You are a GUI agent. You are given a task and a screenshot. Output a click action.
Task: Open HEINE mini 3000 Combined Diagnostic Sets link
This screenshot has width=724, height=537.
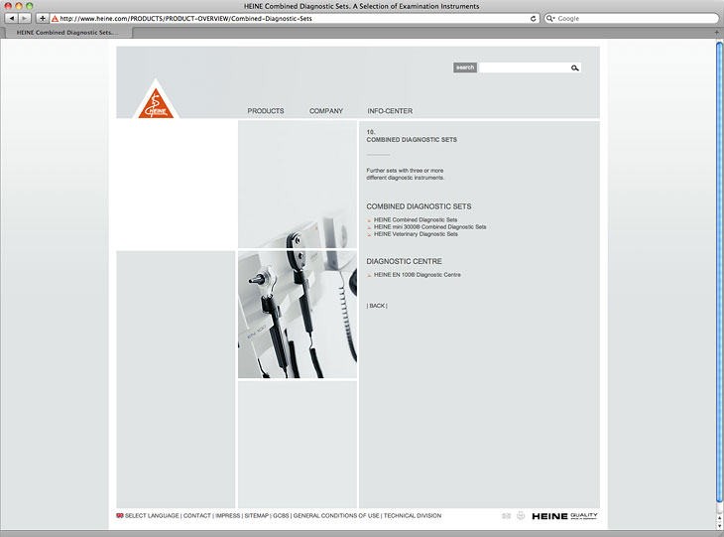coord(429,227)
